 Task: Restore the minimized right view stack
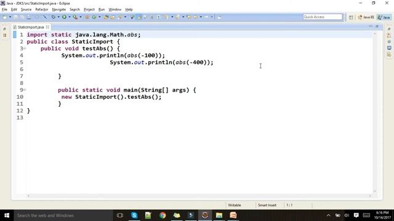389,29
